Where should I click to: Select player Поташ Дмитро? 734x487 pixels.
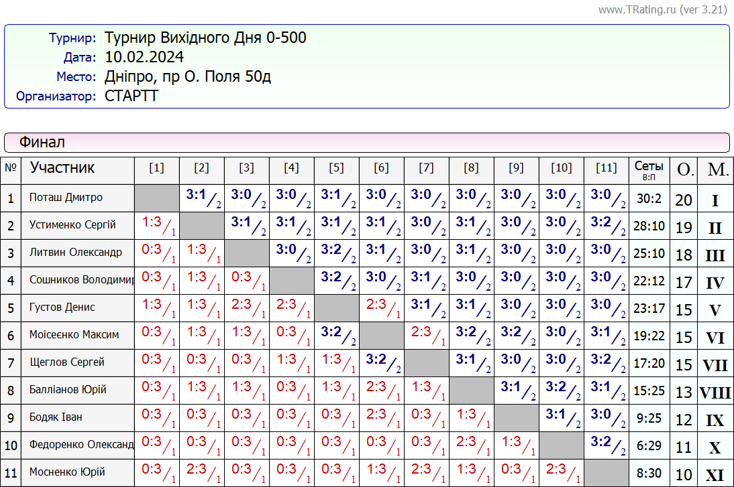(66, 198)
